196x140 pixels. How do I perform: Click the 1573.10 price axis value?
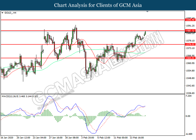click(x=190, y=48)
